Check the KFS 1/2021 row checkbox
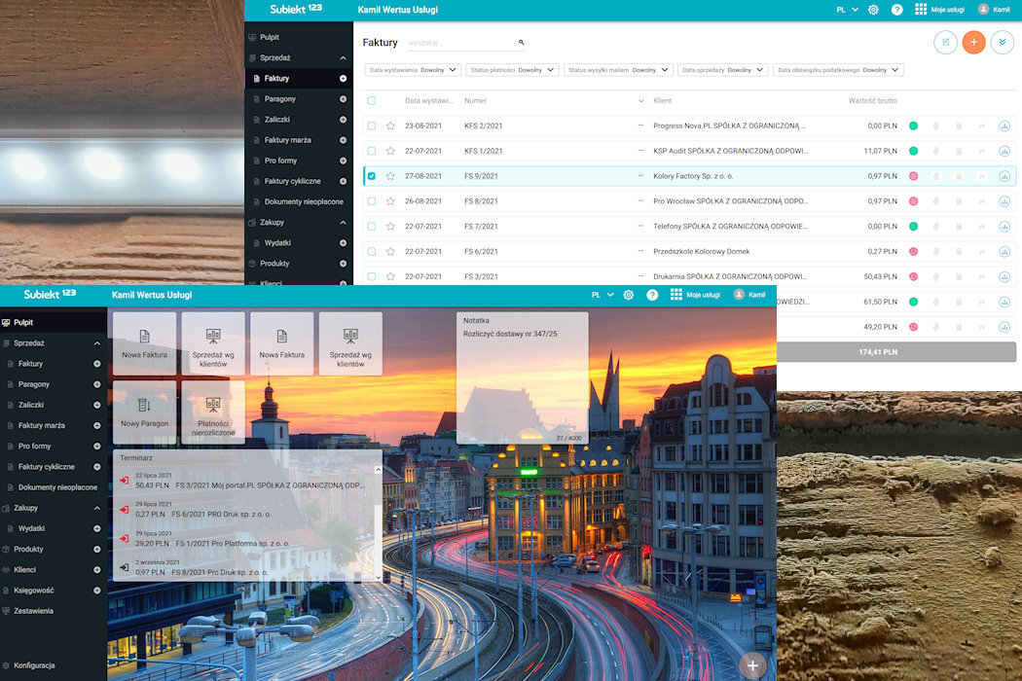This screenshot has height=681, width=1022. pyautogui.click(x=372, y=151)
